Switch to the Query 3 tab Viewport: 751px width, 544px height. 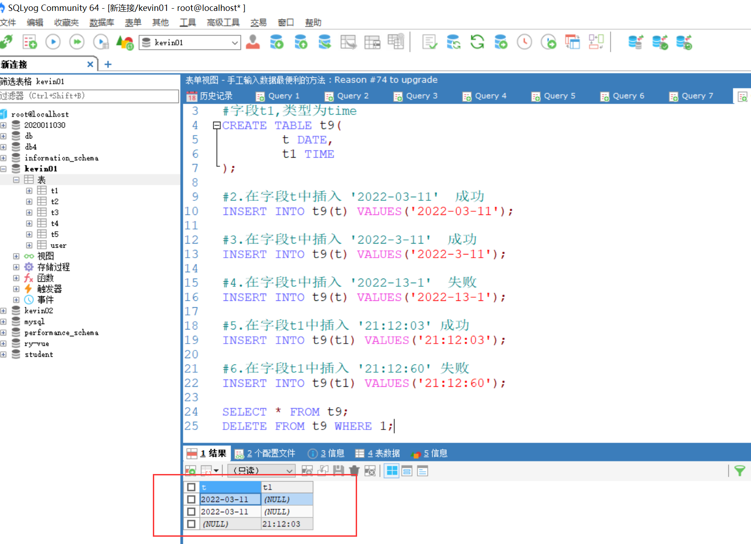pyautogui.click(x=416, y=96)
